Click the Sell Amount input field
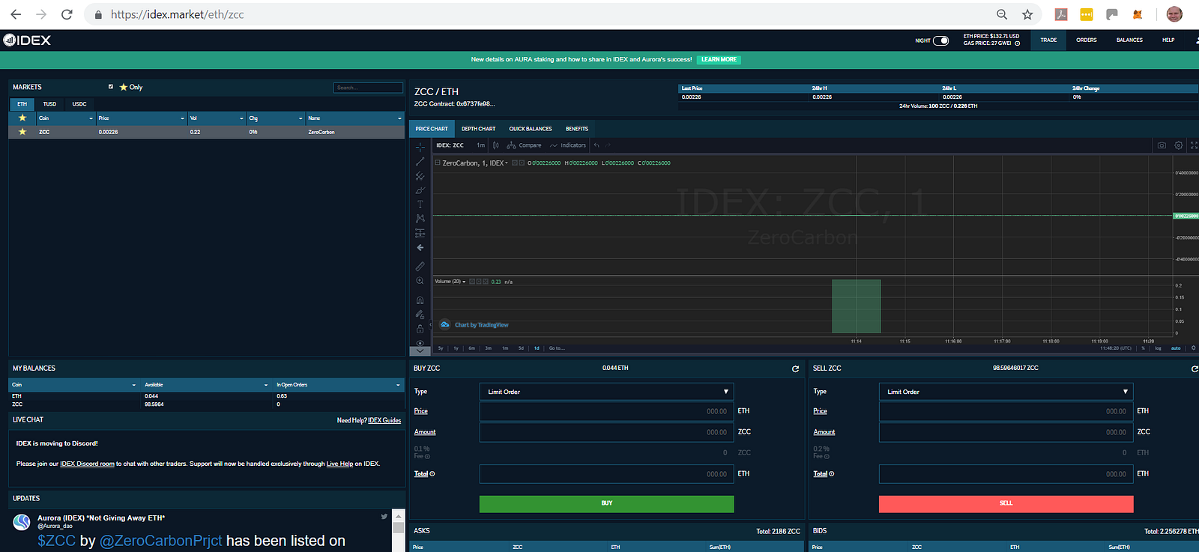This screenshot has height=552, width=1199. (x=1006, y=432)
